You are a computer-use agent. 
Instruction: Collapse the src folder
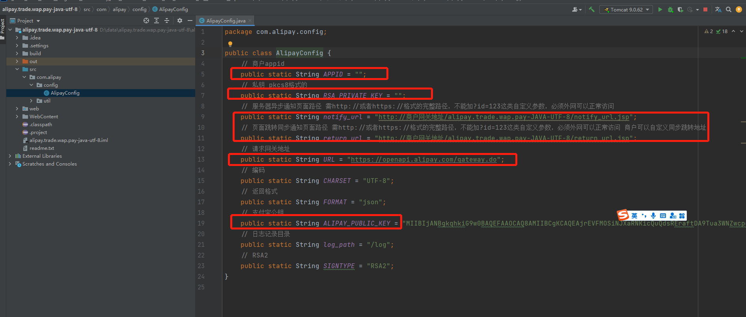tap(17, 69)
